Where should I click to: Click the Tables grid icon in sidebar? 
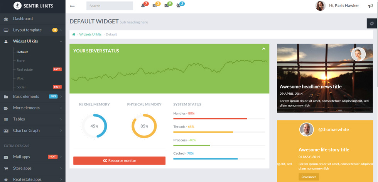6,119
